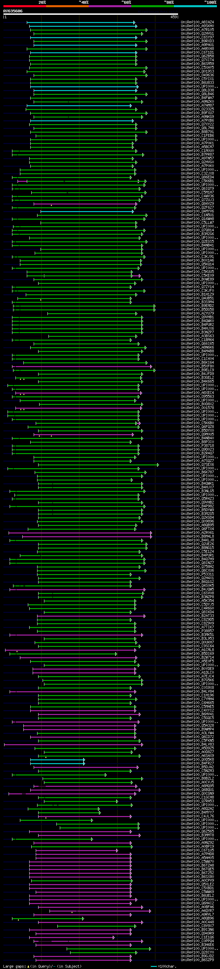Viewport: 220px width, 969px height.
Task: Click the =100char. legend label
Action: pyautogui.click(x=167, y=966)
